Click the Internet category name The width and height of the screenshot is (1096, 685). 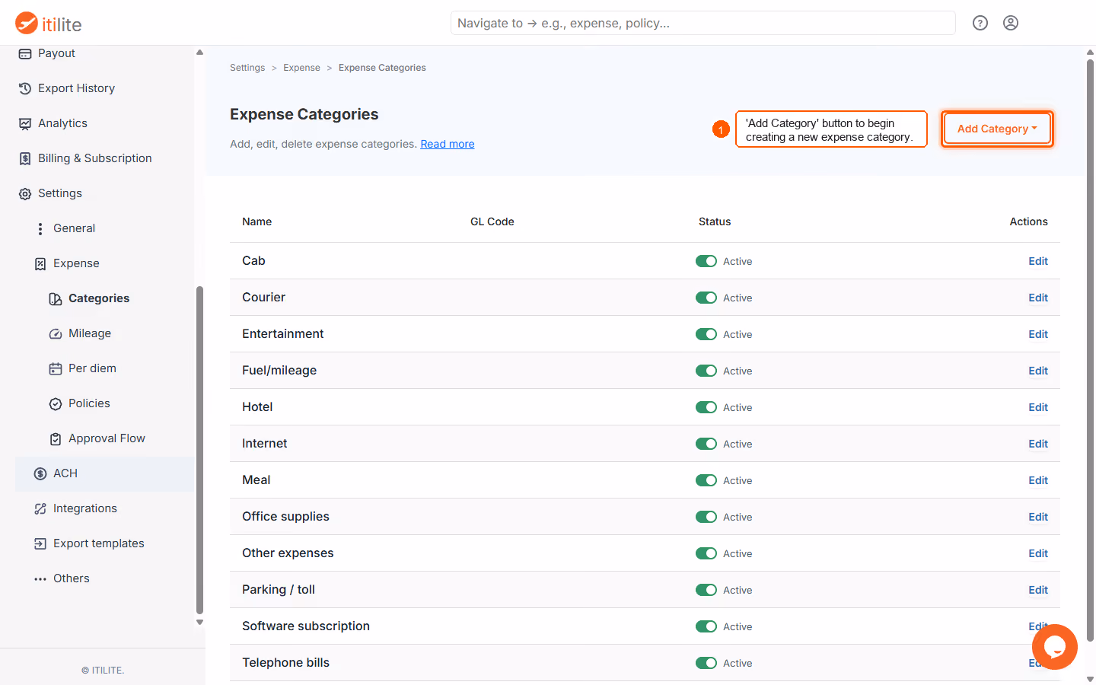[x=264, y=444]
